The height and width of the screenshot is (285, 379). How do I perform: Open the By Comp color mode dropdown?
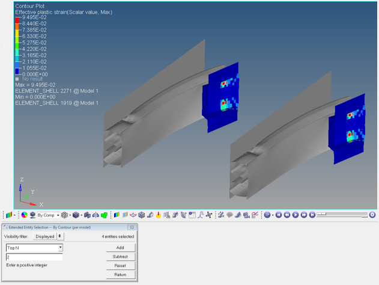[58, 215]
